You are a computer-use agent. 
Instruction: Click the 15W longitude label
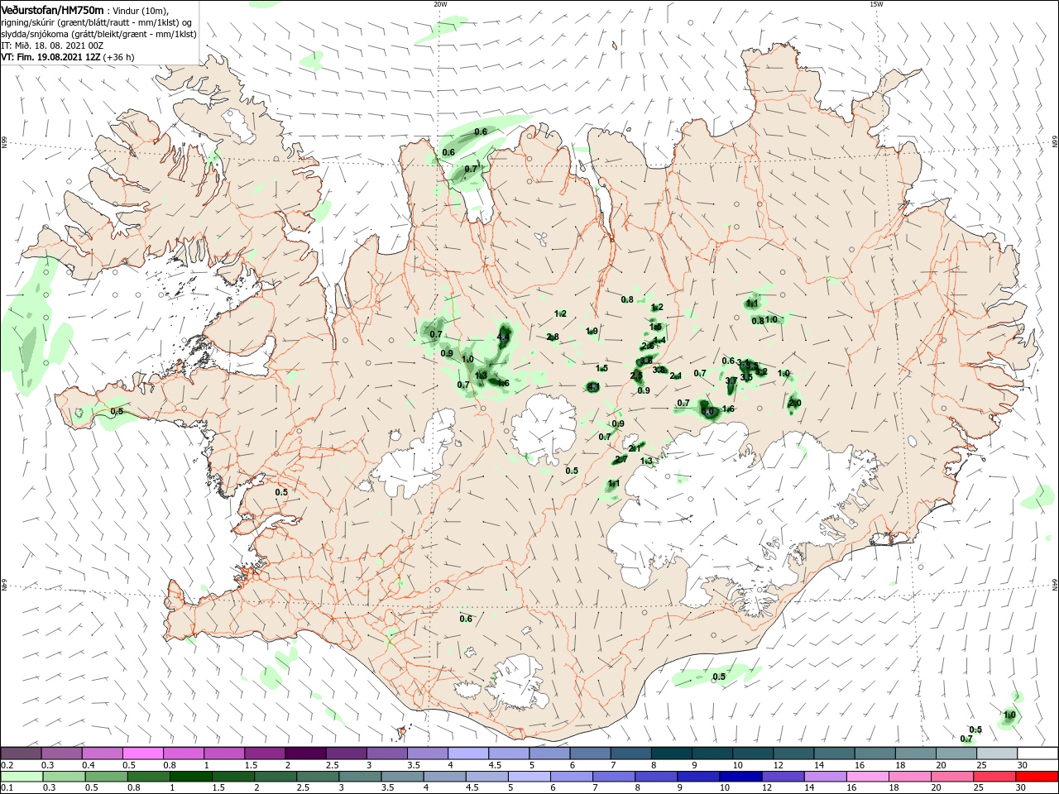[x=876, y=3]
